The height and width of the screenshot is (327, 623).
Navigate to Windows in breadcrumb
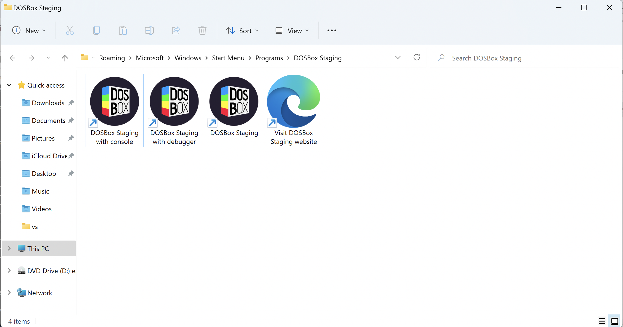[188, 58]
